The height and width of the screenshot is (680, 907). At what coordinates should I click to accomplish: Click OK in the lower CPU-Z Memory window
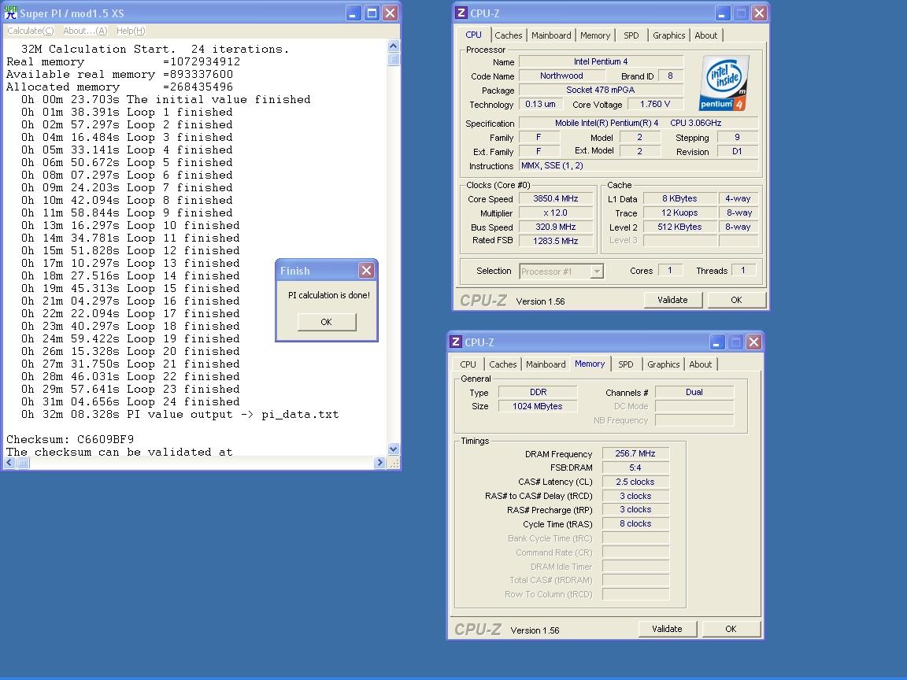point(731,629)
